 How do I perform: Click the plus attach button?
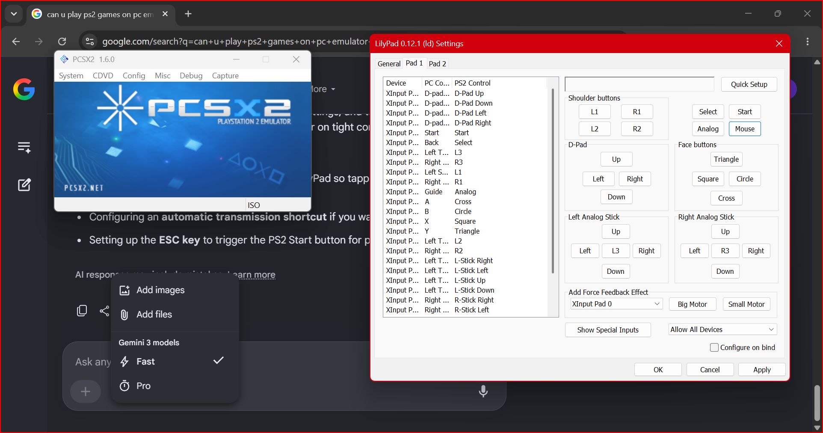pos(86,391)
